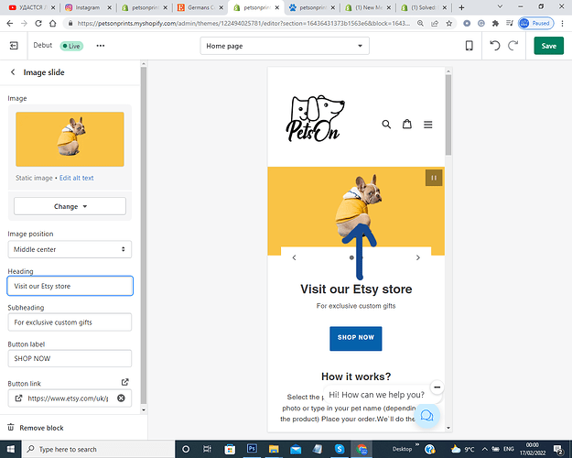The width and height of the screenshot is (572, 458).
Task: Click the undo arrow icon
Action: pos(494,46)
